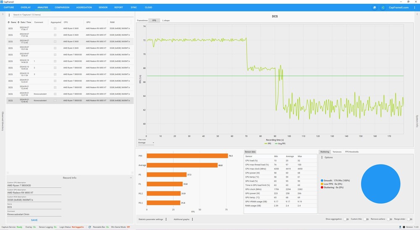Image resolution: width=420 pixels, height=230 pixels.
Task: Open the CLOUD tab
Action: click(148, 8)
